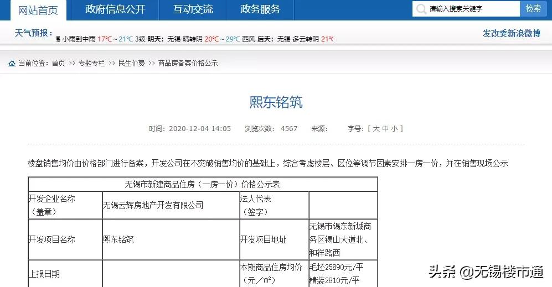Viewport: 552px width, 287px height.
Task: Click the cell 法人代表（签字）
Action: tap(274, 205)
